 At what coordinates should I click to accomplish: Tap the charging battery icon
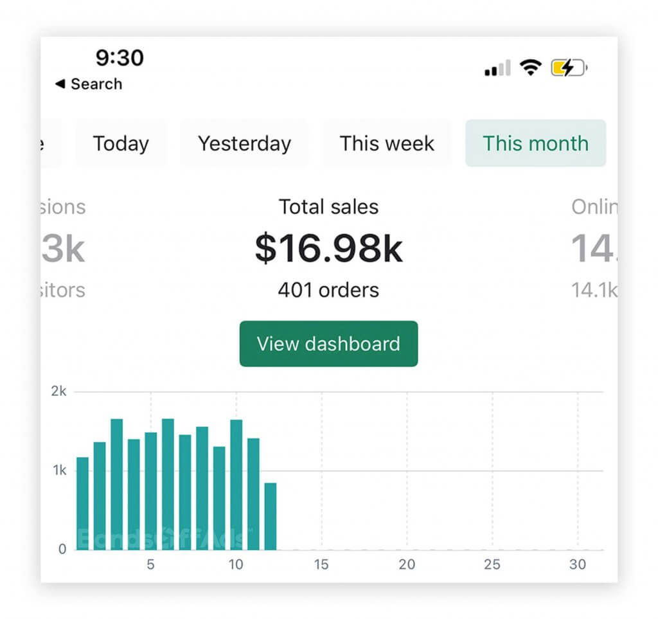point(569,67)
